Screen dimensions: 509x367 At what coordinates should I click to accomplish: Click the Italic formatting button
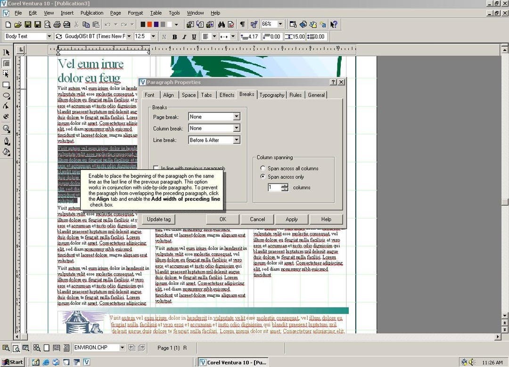tap(184, 37)
